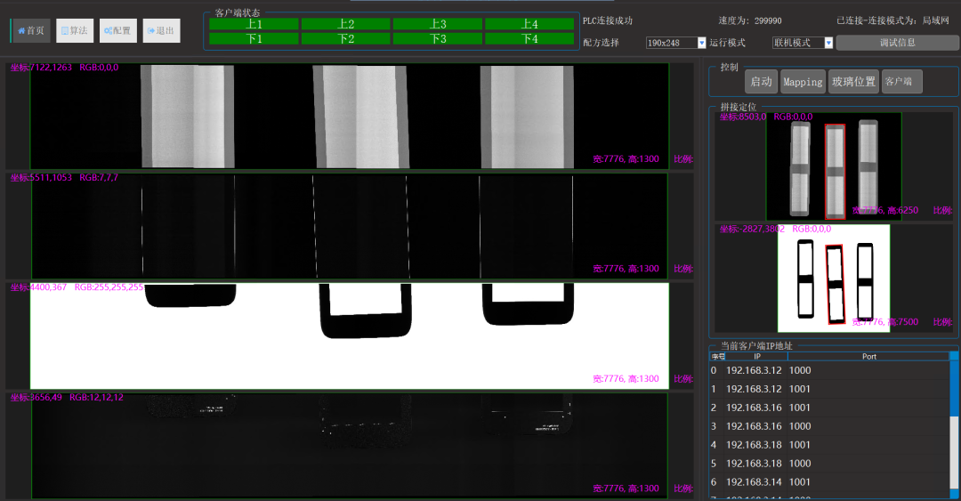Click the lower white stitched outline image
This screenshot has height=501, width=961.
[834, 279]
